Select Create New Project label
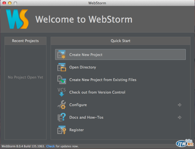The width and height of the screenshot is (195, 149). pos(86,55)
